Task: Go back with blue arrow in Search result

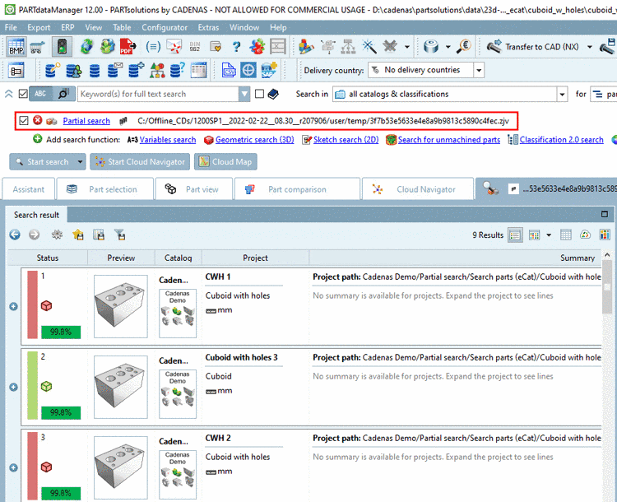Action: (15, 235)
